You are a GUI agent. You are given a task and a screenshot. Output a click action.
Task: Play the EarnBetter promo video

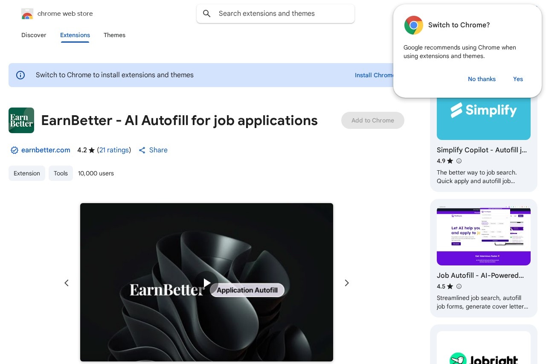[x=206, y=282]
